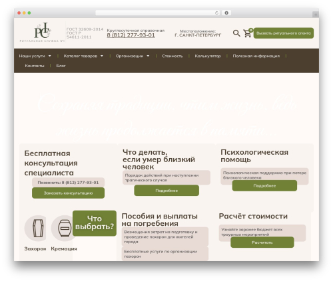This screenshot has width=333, height=281.
Task: Click Вызвать ритуального агента button
Action: pyautogui.click(x=284, y=33)
